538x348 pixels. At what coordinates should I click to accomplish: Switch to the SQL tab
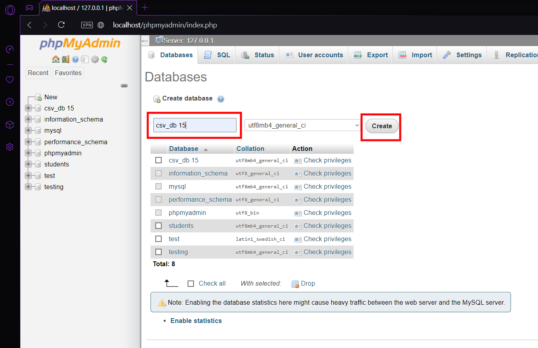(217, 55)
